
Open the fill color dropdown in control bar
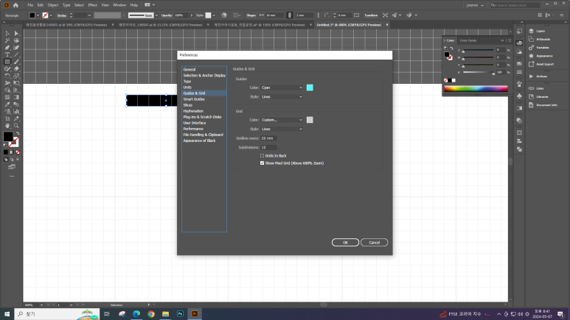point(38,15)
